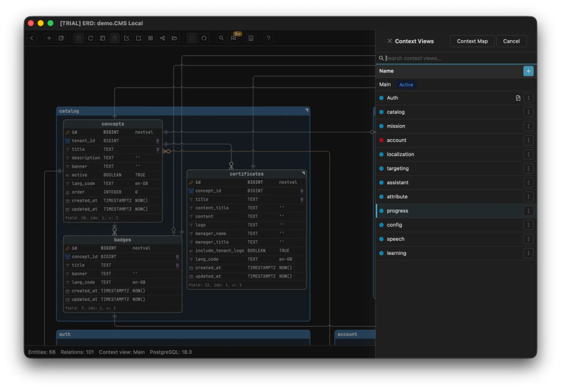This screenshot has width=561, height=390.
Task: Click the Context Map button
Action: [472, 41]
